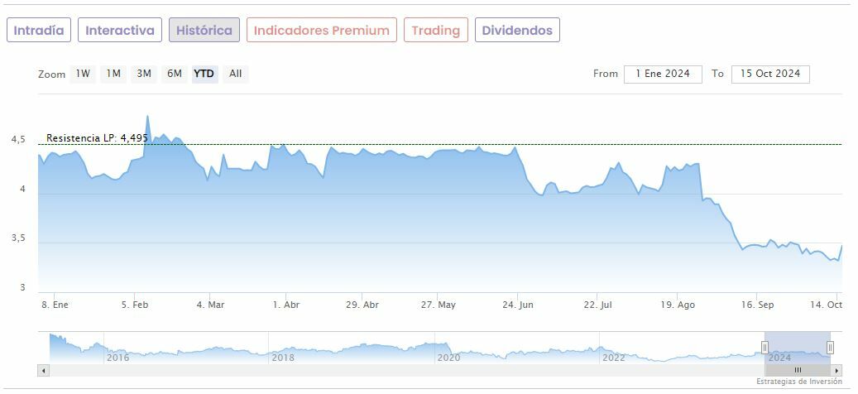Image resolution: width=858 pixels, height=394 pixels.
Task: Switch to the Intradía tab
Action: coord(39,31)
